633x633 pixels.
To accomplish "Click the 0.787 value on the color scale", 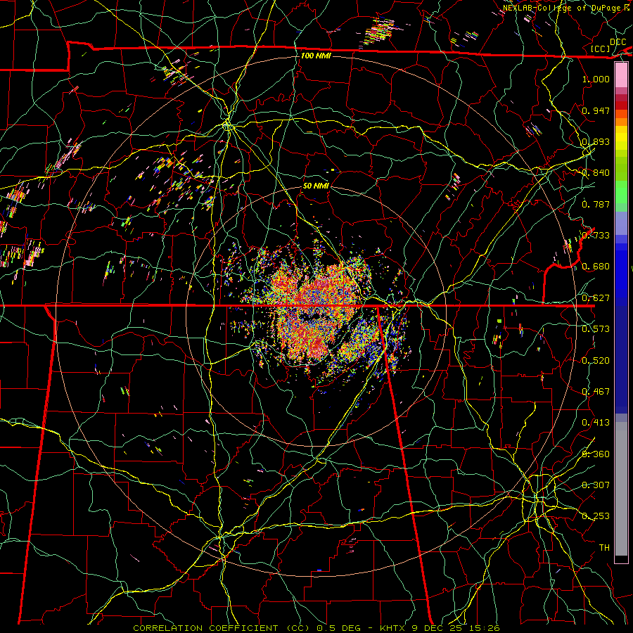I will [596, 204].
